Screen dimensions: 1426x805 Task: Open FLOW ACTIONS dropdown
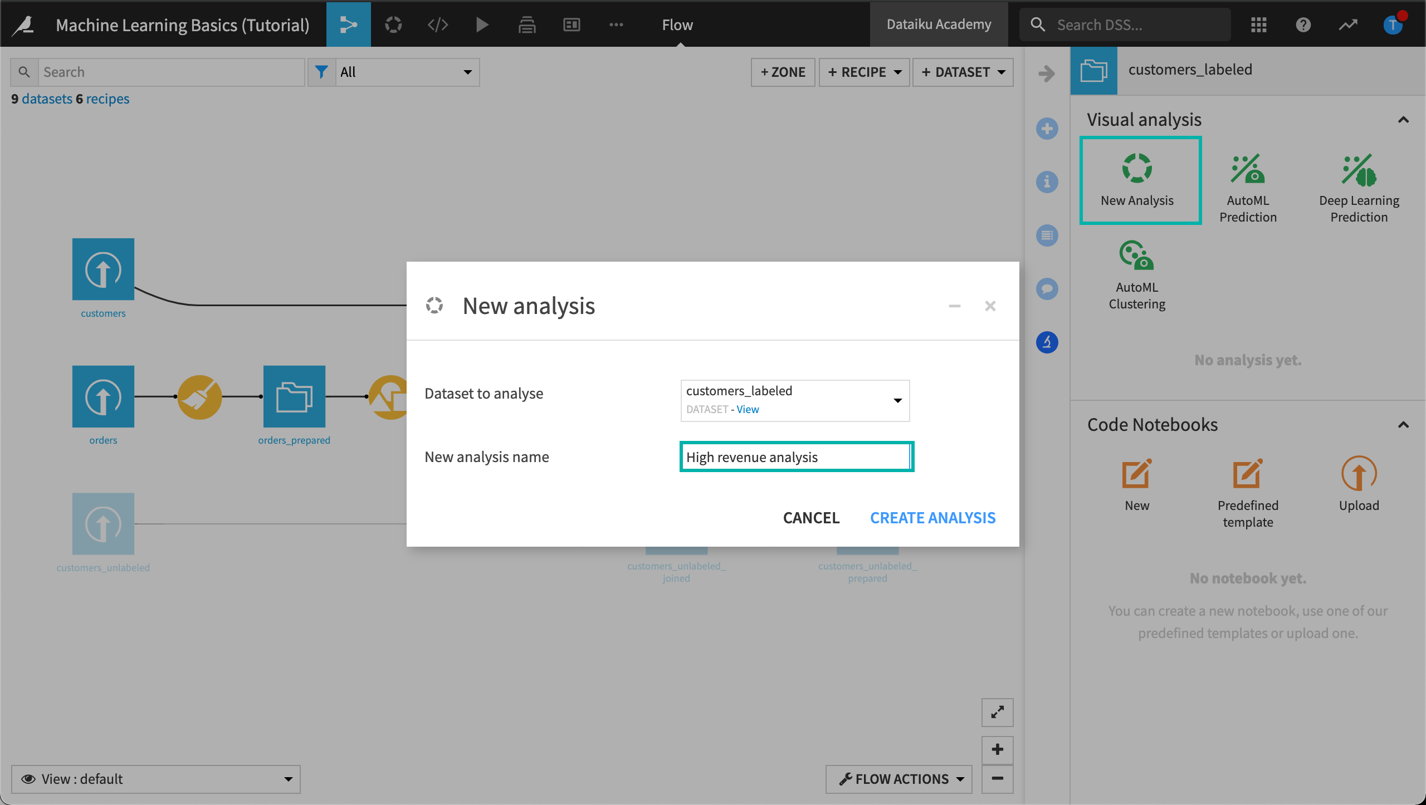[x=899, y=779]
